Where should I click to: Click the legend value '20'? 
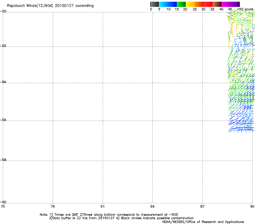[x=185, y=9]
